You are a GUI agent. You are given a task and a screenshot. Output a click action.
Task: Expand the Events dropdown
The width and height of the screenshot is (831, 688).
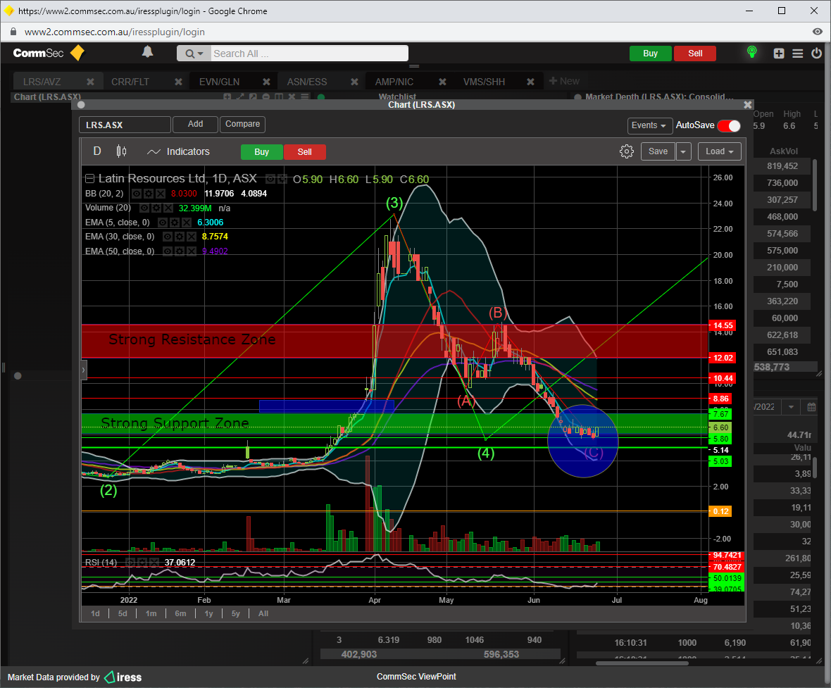click(649, 125)
